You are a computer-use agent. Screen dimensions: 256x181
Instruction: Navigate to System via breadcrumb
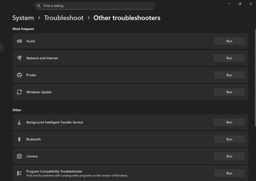(x=23, y=18)
